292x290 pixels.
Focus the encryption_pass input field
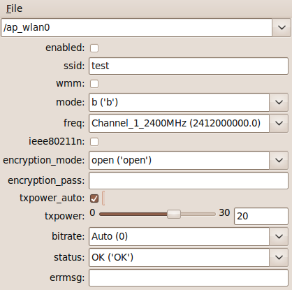click(189, 181)
